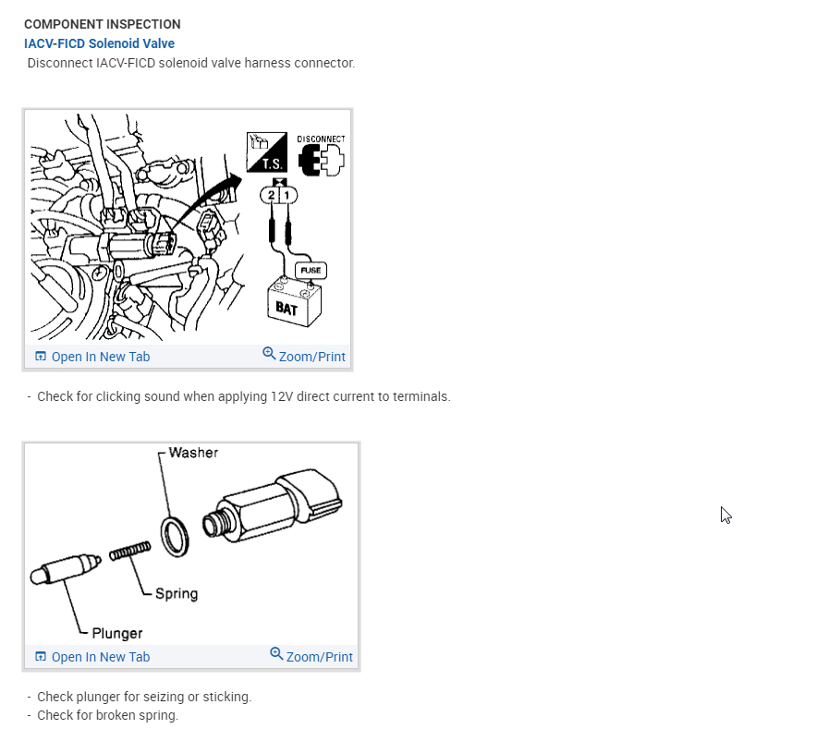Image resolution: width=829 pixels, height=741 pixels.
Task: Open the engine wiring diagram in new tab
Action: point(101,357)
